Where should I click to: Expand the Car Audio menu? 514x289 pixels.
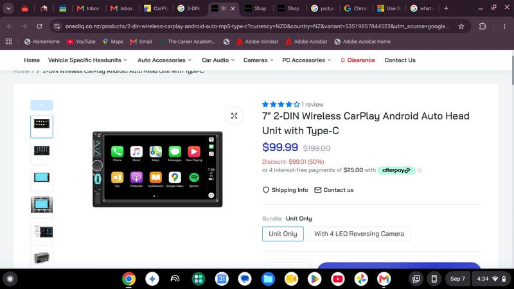pyautogui.click(x=218, y=60)
